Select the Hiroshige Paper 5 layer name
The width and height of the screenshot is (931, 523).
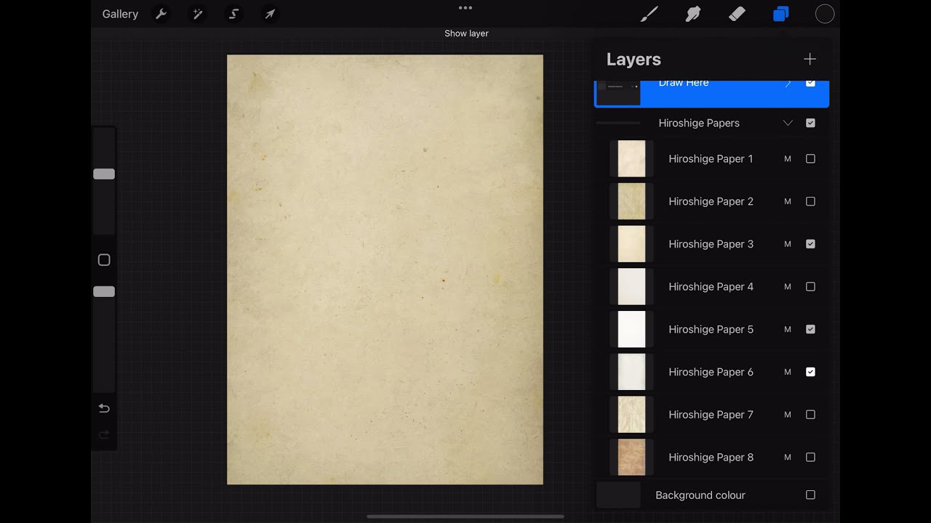pos(711,329)
